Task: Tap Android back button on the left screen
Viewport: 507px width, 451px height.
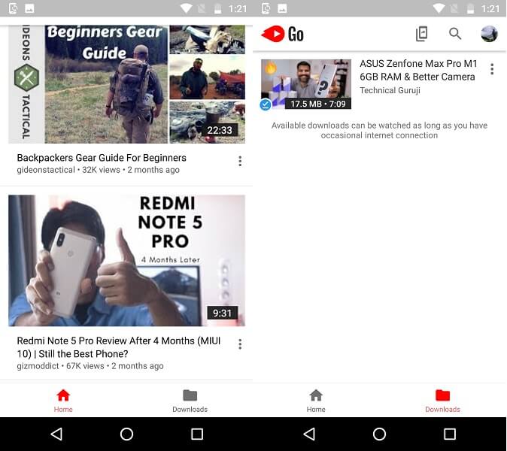Action: 57,434
